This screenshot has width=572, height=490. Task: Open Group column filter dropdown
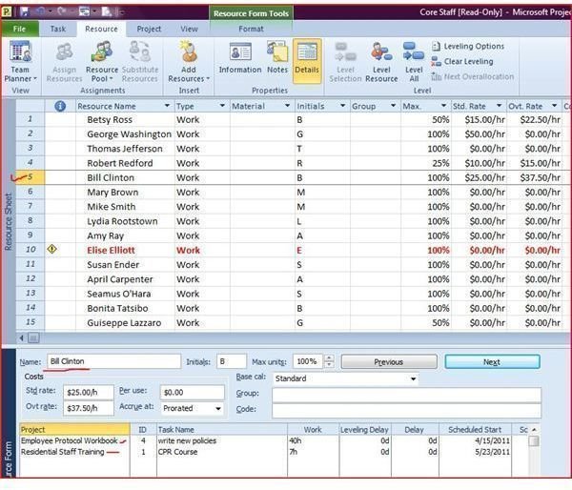pyautogui.click(x=393, y=106)
